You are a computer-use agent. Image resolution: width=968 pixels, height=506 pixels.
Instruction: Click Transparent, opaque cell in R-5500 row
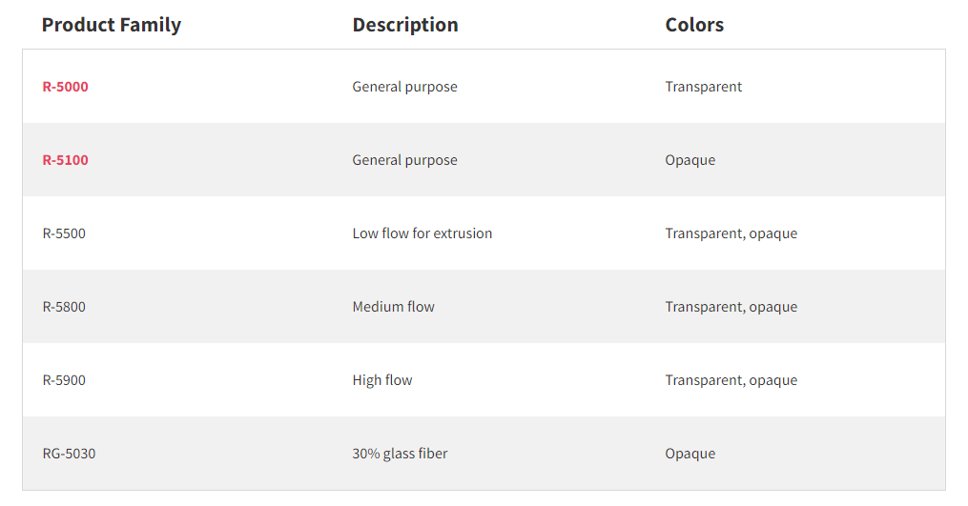pos(731,233)
